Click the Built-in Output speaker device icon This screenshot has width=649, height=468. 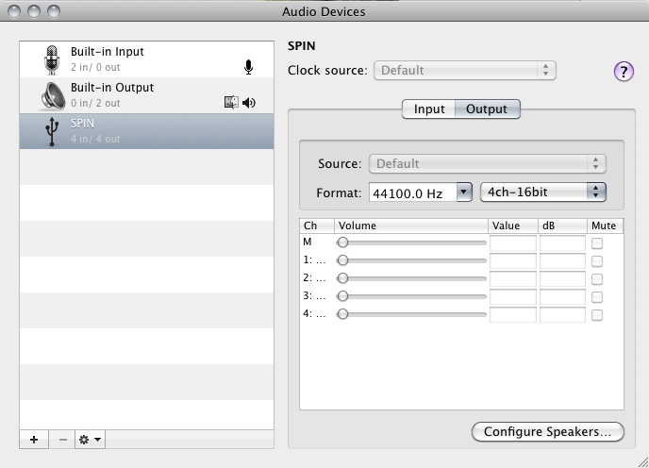pyautogui.click(x=51, y=94)
